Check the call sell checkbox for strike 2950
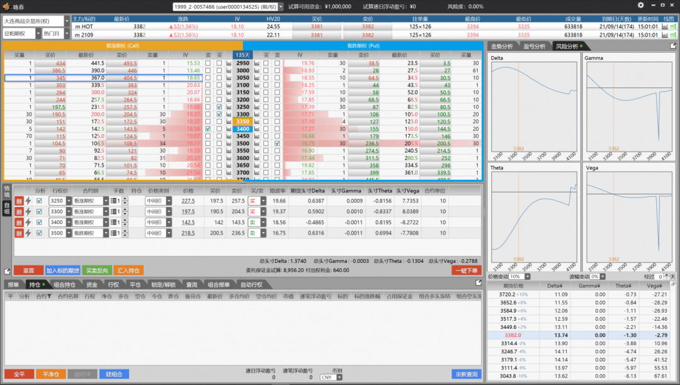Viewport: 680px width, 385px height. click(208, 64)
